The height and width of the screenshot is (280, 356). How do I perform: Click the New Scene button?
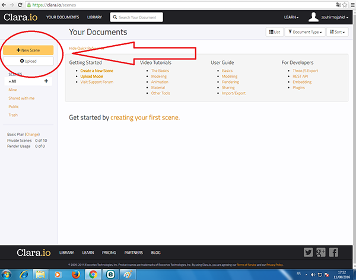tap(28, 50)
